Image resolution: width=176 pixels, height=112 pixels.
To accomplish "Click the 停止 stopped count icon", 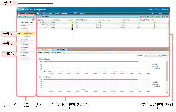I will pos(165,16).
